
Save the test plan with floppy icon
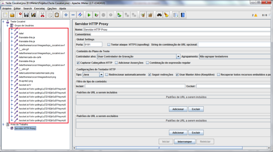click(26, 15)
